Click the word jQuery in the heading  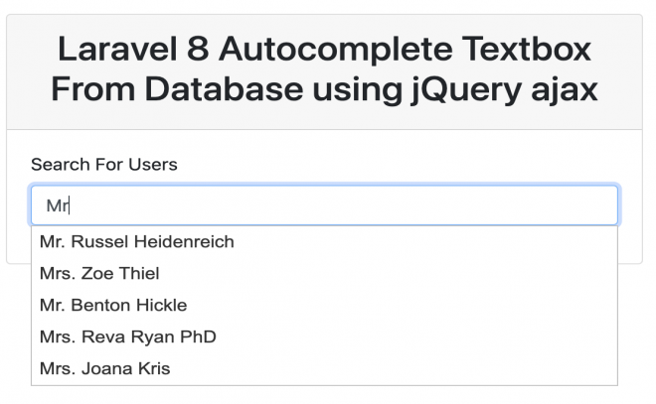click(x=466, y=90)
